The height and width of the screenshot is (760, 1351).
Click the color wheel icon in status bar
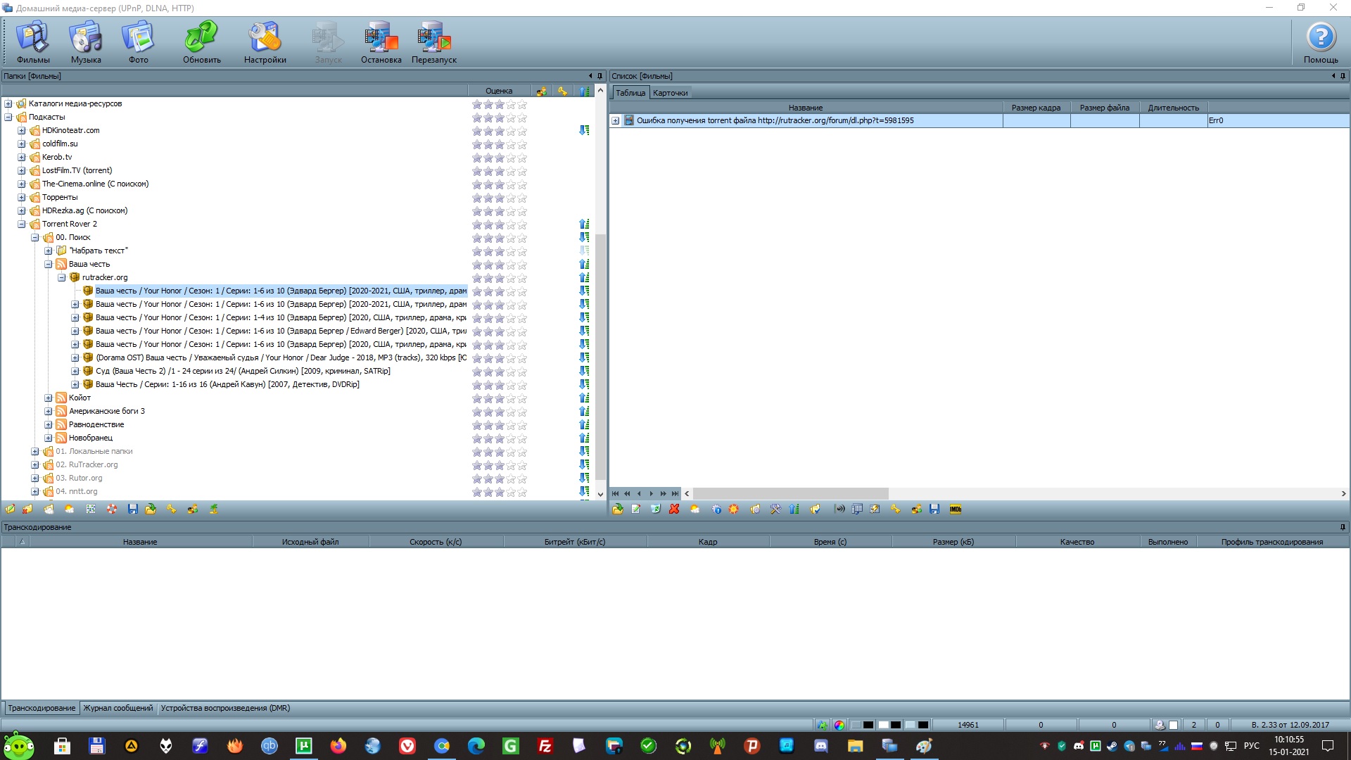coord(839,725)
